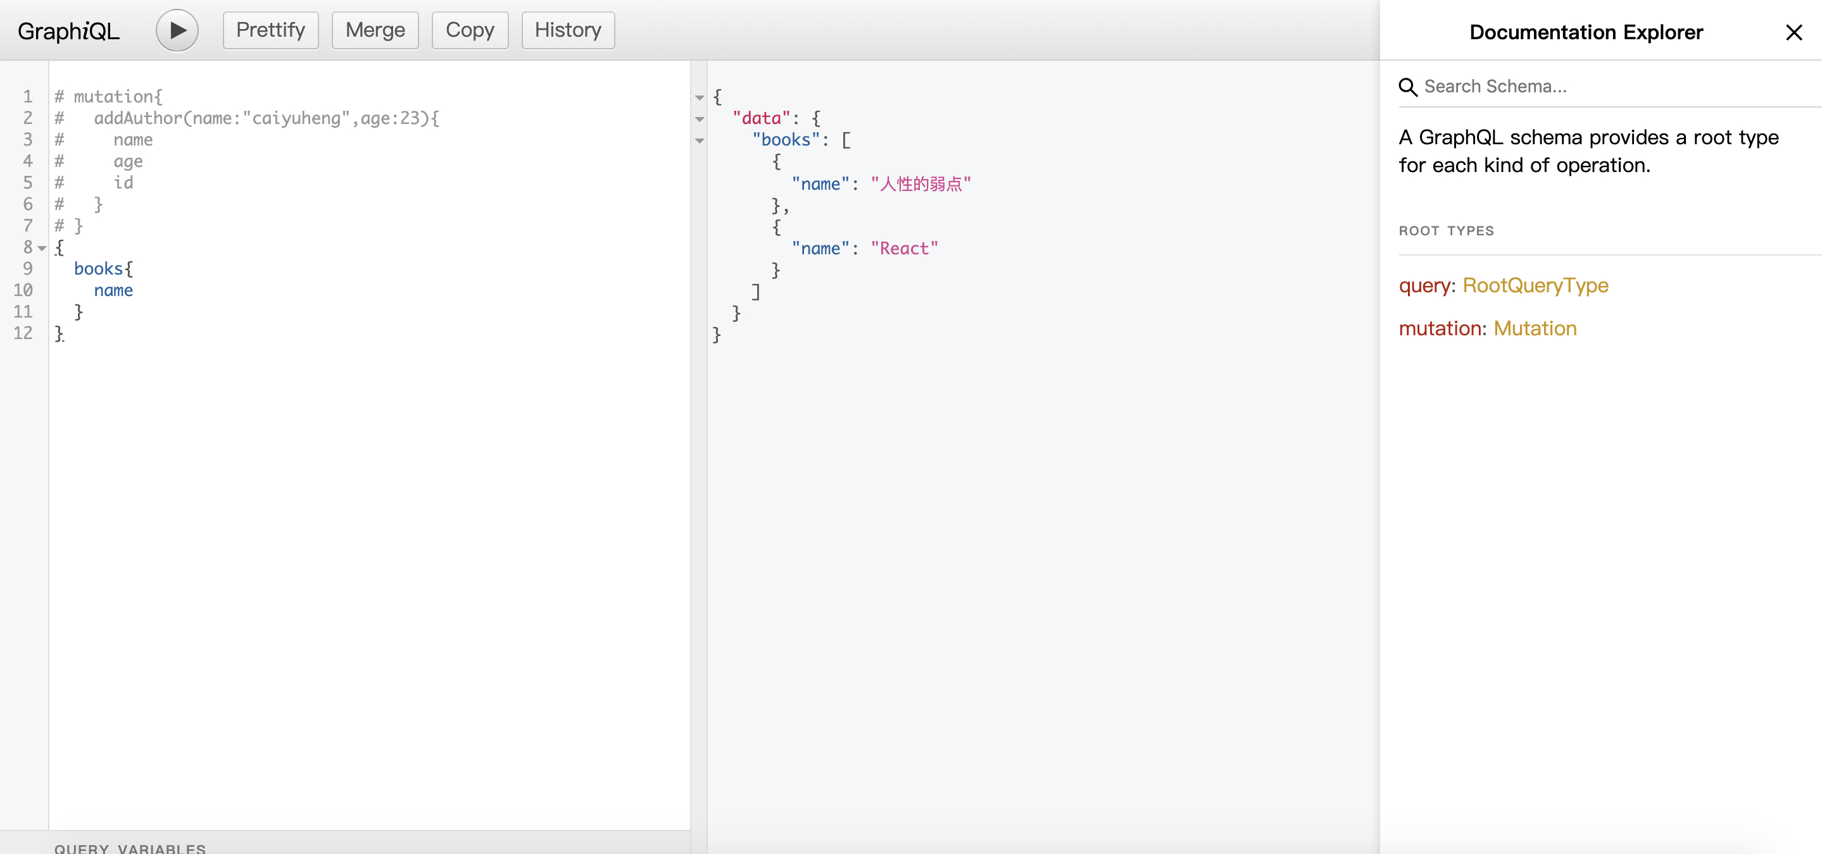Close the Documentation Explorer panel
Viewport: 1822px width, 854px height.
tap(1793, 32)
